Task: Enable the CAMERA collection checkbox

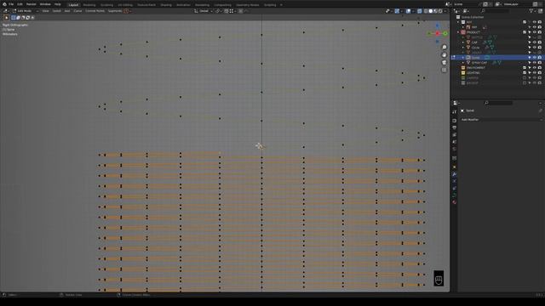Action: click(525, 78)
